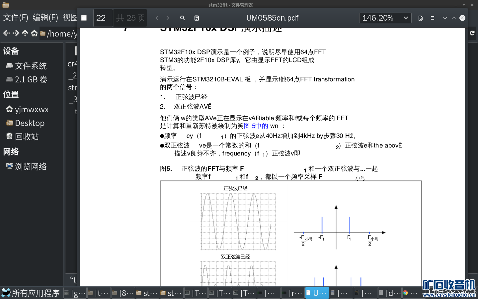The image size is (478, 299).
Task: Click the /home/y path bar in file manager
Action: pos(58,34)
